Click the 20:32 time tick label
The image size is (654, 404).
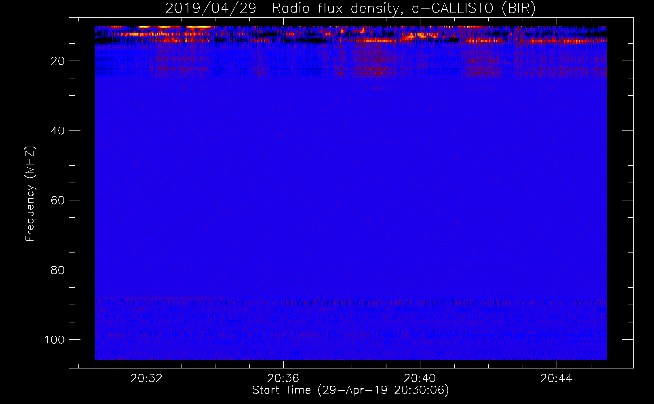147,378
